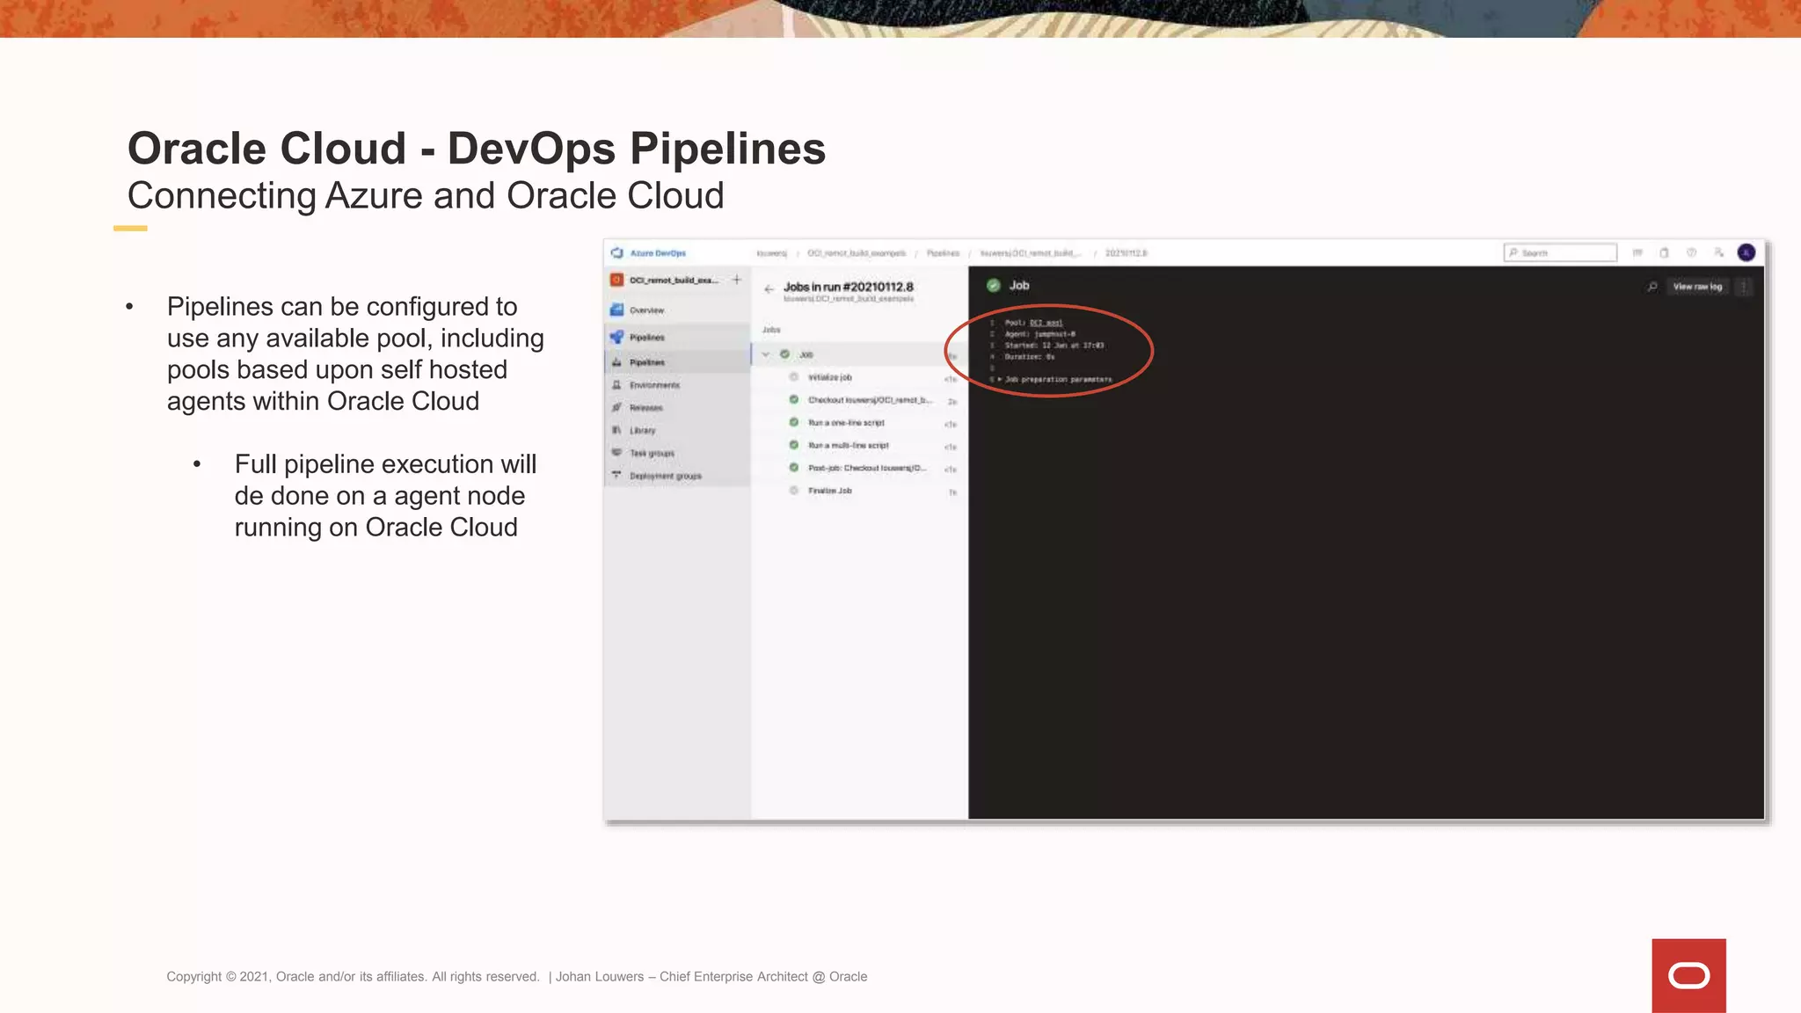Screen dimensions: 1801x1013
Task: Open the more options ellipsis beside View raw log
Action: [x=1744, y=287]
